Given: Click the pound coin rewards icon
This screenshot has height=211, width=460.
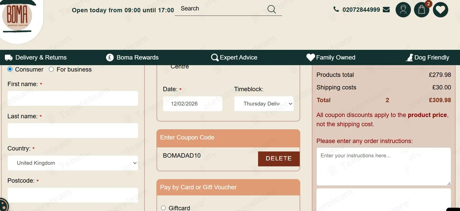Looking at the screenshot, I should tap(110, 57).
